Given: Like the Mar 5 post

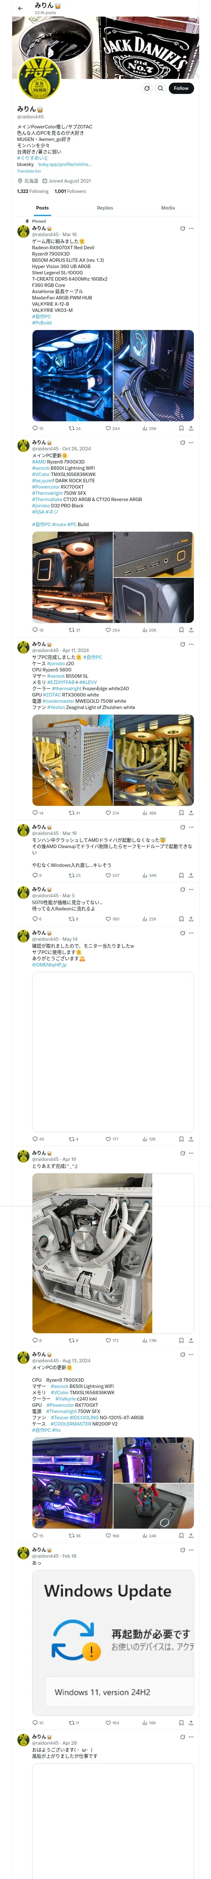Looking at the screenshot, I should (x=108, y=919).
